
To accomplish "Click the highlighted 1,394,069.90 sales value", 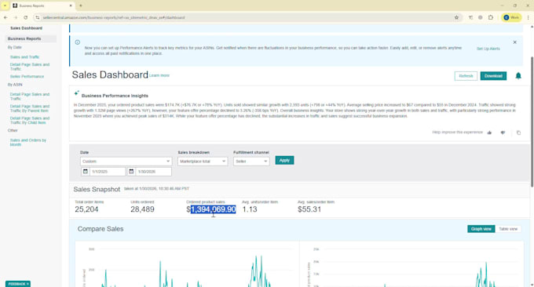I will (x=213, y=209).
